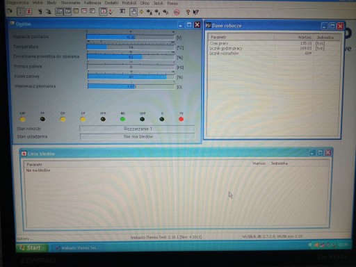Activate the What's This pointer help icon
This screenshot has height=267, width=356.
196,12
